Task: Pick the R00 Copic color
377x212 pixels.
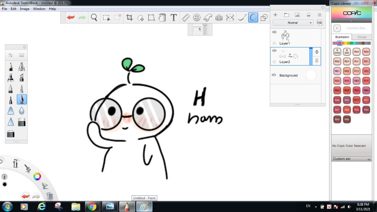Action: click(356, 52)
